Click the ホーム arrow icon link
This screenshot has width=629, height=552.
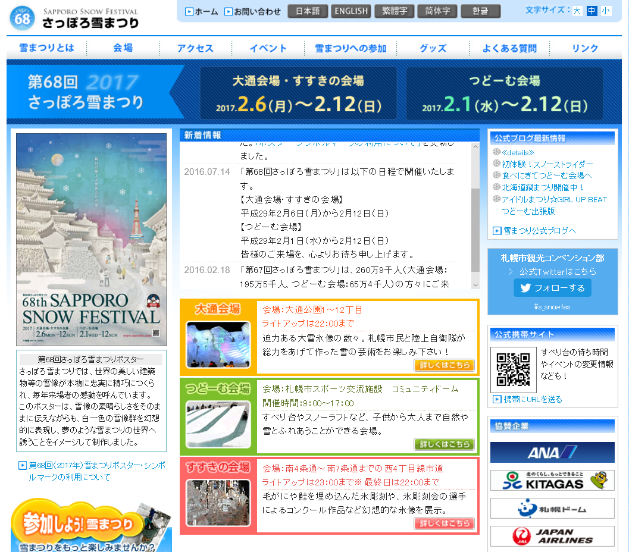[x=189, y=12]
